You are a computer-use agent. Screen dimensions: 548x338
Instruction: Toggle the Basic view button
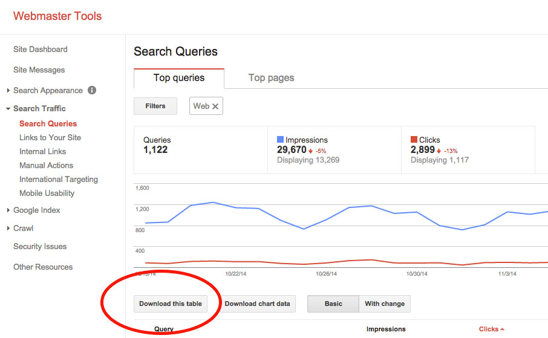pos(333,304)
